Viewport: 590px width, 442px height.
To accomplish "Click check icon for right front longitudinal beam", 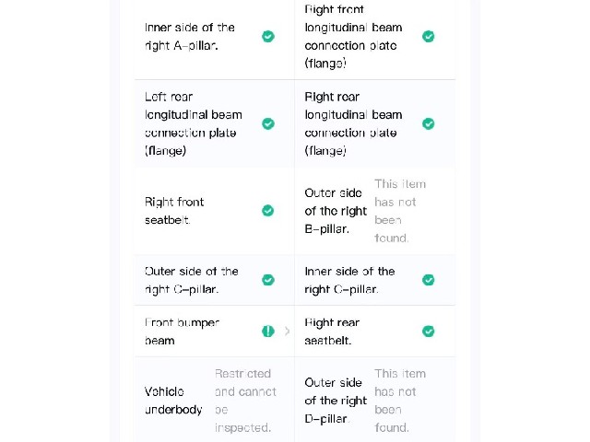I will pos(428,37).
